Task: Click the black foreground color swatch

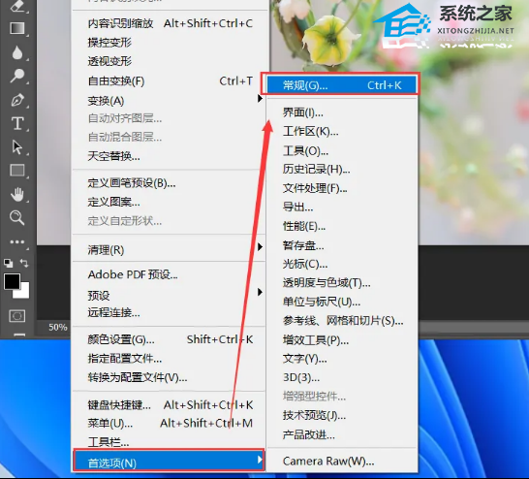Action: (12, 281)
